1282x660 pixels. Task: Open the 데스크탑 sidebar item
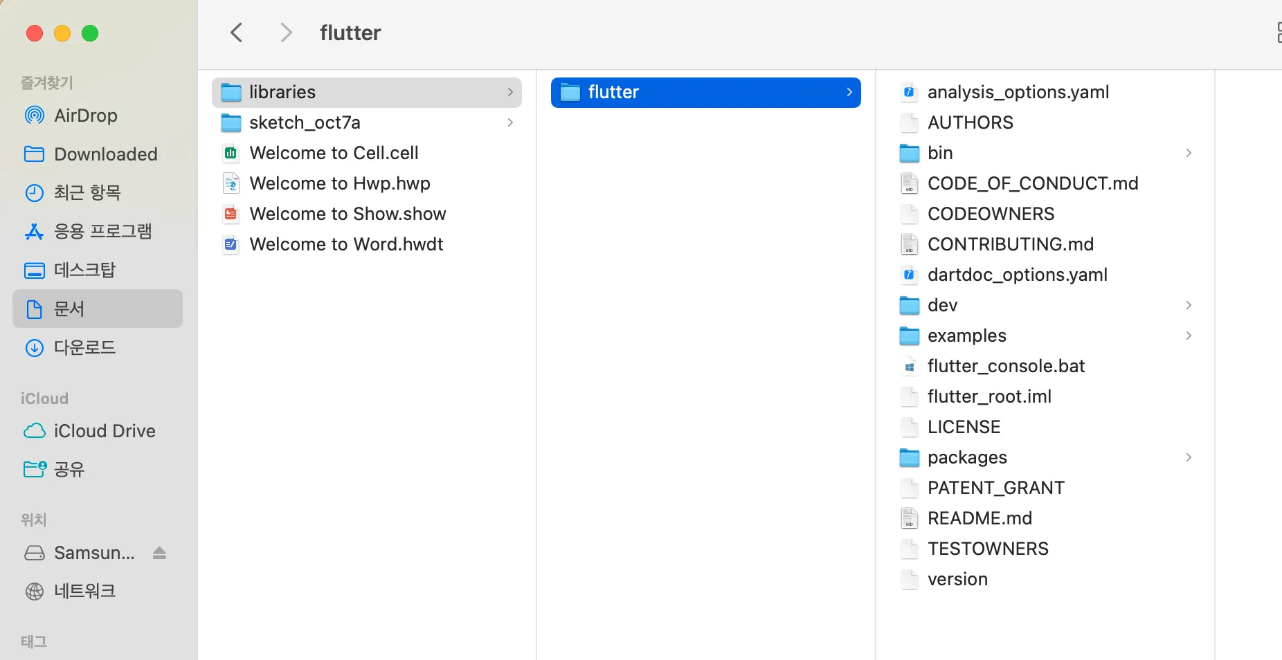(84, 270)
